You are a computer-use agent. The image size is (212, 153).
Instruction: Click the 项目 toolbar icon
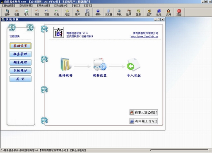47,12
